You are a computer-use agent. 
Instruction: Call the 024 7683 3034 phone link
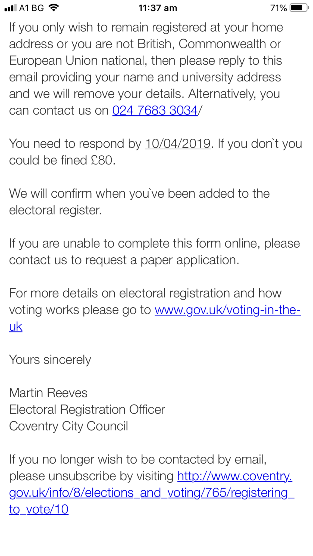(x=155, y=110)
